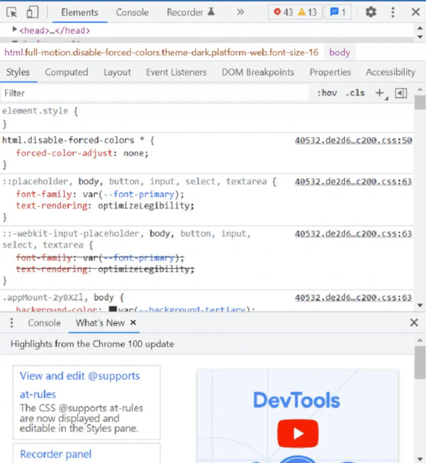Click the struck-through font-family declaration
This screenshot has height=463, width=426.
tap(100, 258)
